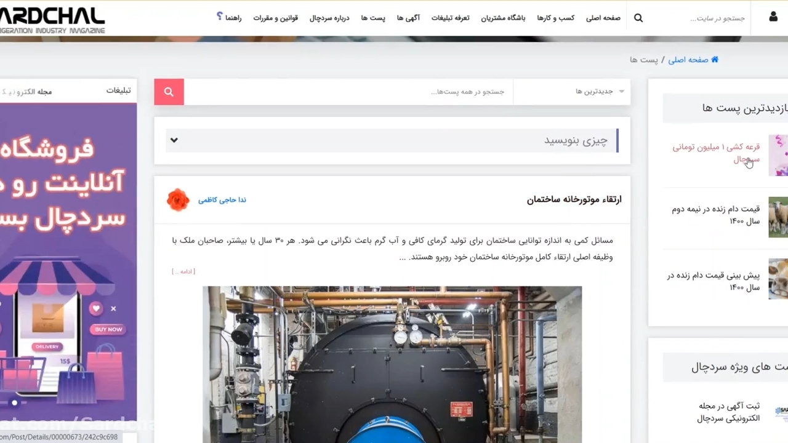Viewport: 788px width, 443px height.
Task: Click the user account icon in header
Action: (x=773, y=17)
